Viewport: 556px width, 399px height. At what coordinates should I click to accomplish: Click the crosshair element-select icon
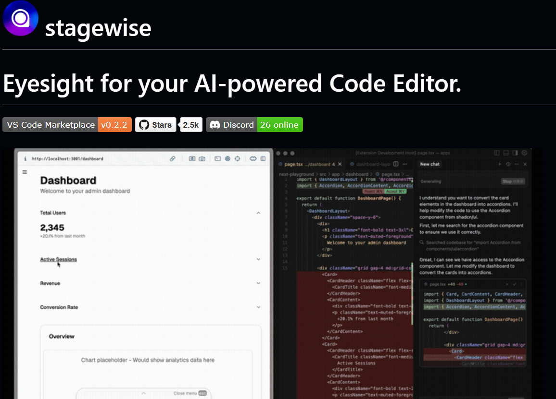[238, 158]
